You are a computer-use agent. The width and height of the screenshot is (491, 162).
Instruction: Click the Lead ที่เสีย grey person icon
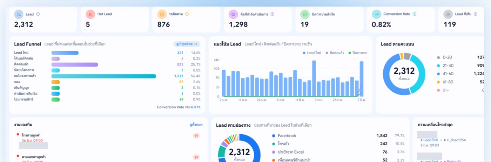click(448, 14)
